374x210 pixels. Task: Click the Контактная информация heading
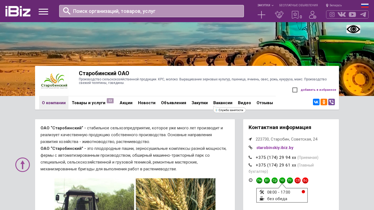[x=280, y=127]
